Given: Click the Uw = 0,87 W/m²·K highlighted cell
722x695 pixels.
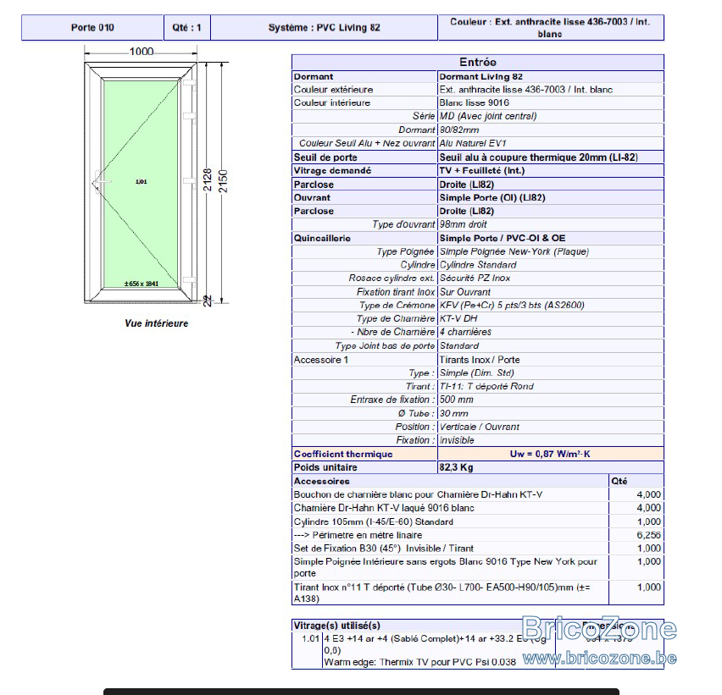Looking at the screenshot, I should (550, 454).
